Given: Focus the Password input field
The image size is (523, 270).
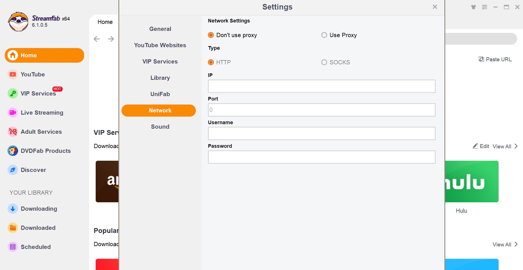Looking at the screenshot, I should [x=322, y=157].
